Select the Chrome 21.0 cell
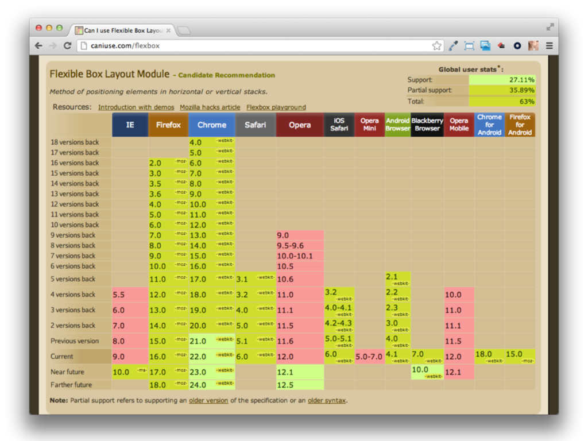The height and width of the screenshot is (441, 588). pos(212,341)
